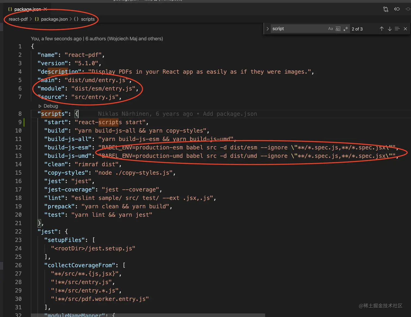The width and height of the screenshot is (411, 317).
Task: Click the "description" key text
Action: coord(59,72)
